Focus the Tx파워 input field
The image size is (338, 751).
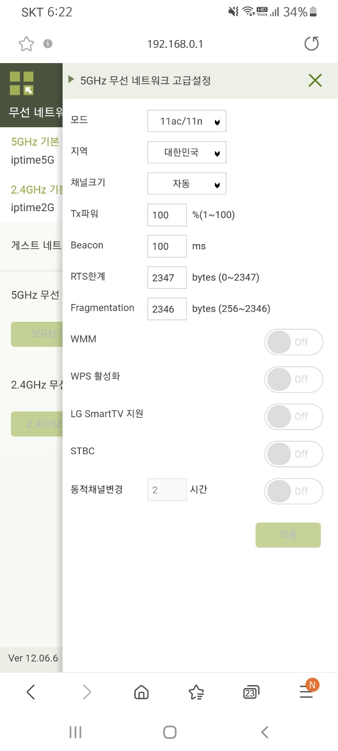coord(167,215)
